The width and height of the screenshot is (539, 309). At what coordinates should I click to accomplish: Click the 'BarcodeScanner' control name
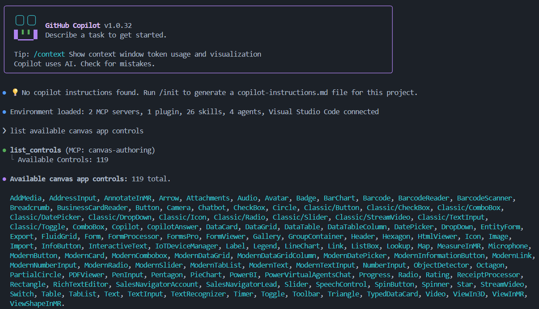(x=485, y=198)
